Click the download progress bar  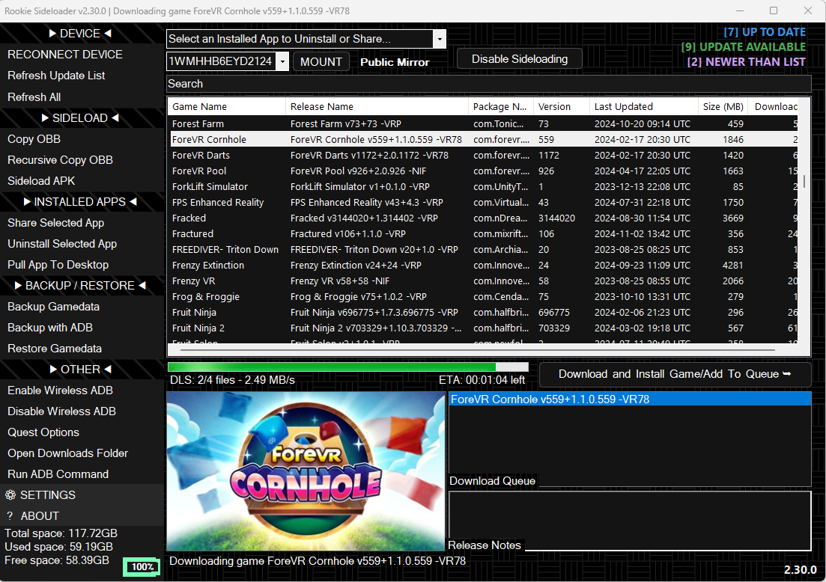347,367
